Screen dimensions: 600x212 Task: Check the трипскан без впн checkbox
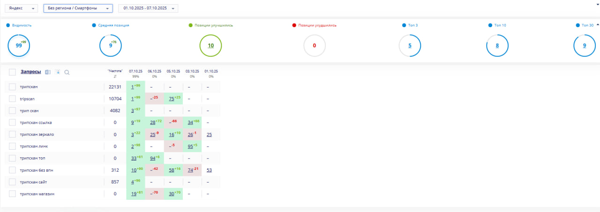point(12,170)
